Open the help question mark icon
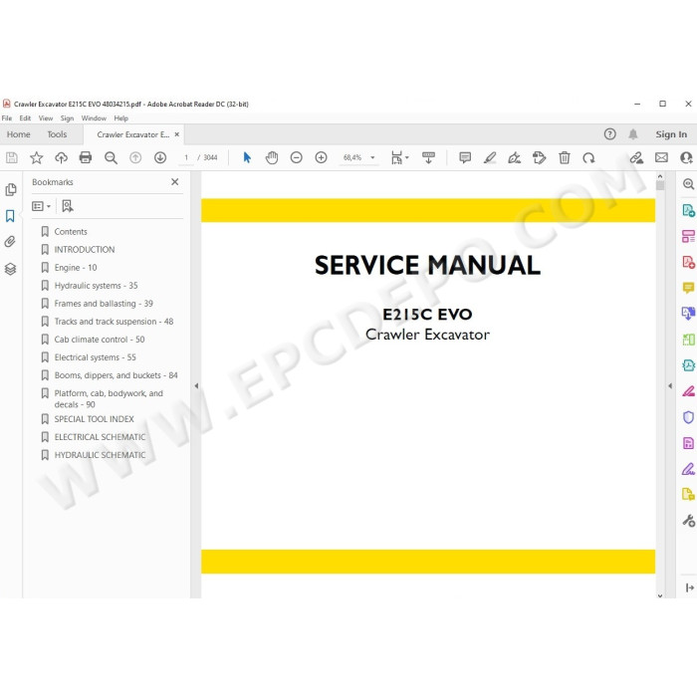Screen dimensions: 697x697 click(609, 134)
